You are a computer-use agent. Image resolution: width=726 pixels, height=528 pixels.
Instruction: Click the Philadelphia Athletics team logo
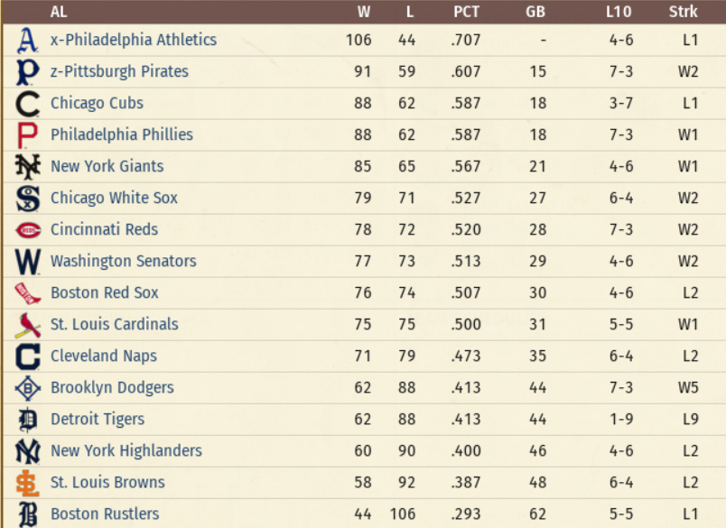pos(28,41)
